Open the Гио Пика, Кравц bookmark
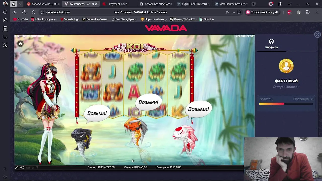This screenshot has width=322, height=181. coord(124,19)
